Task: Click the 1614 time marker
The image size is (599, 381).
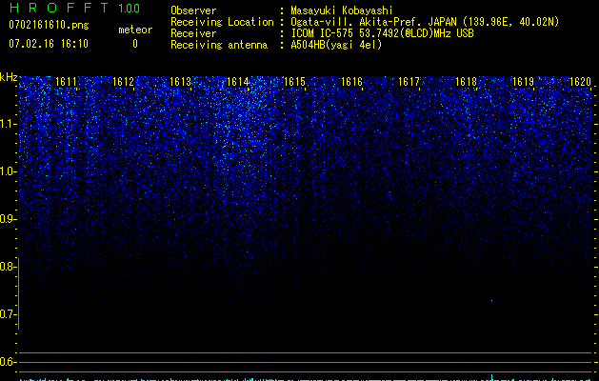Action: [238, 82]
